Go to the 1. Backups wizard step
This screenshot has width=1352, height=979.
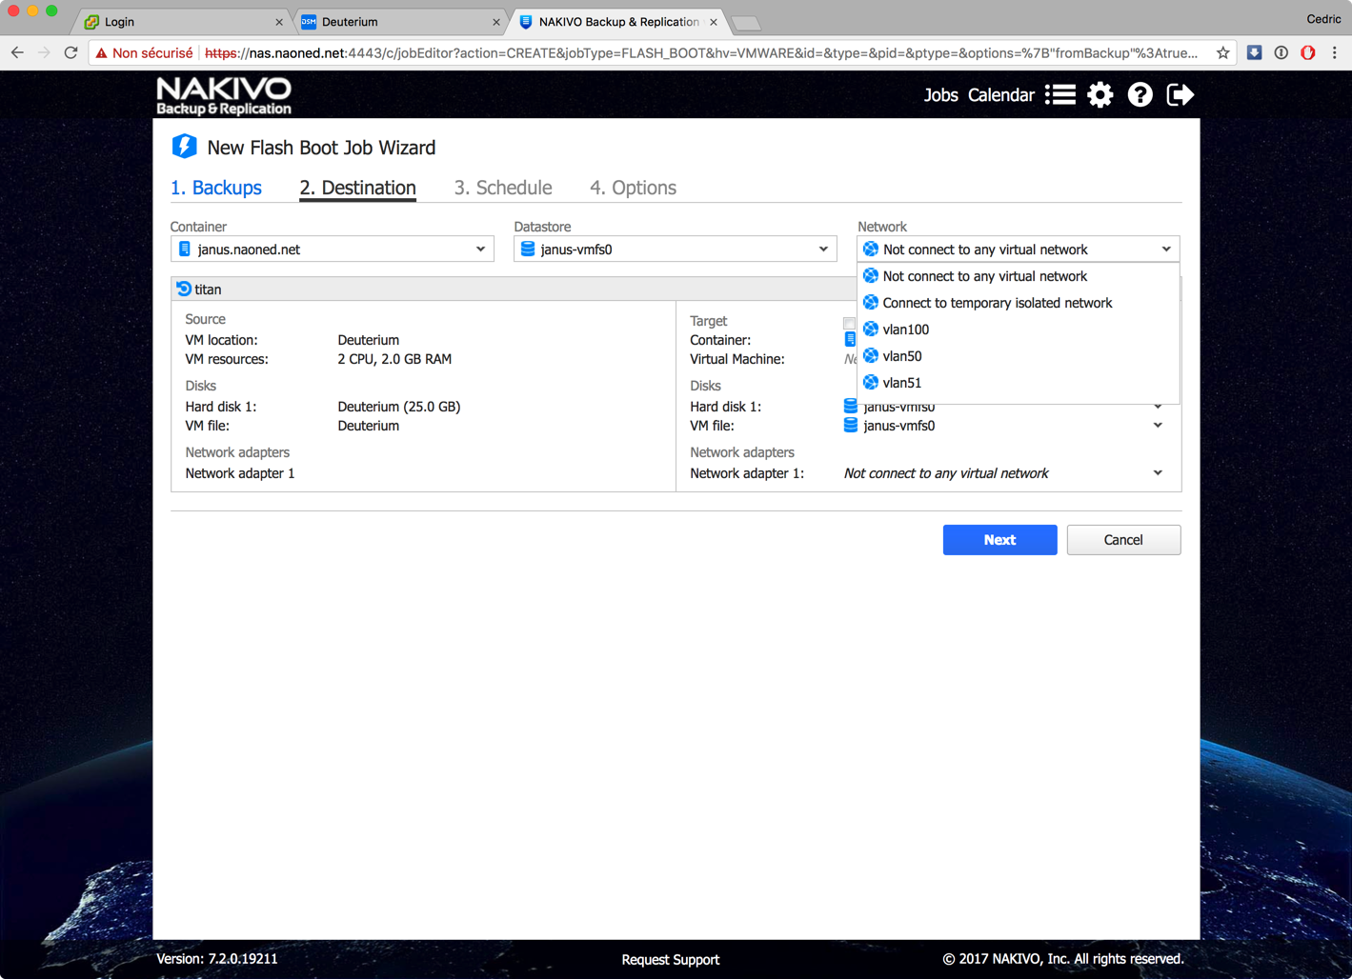pyautogui.click(x=216, y=188)
